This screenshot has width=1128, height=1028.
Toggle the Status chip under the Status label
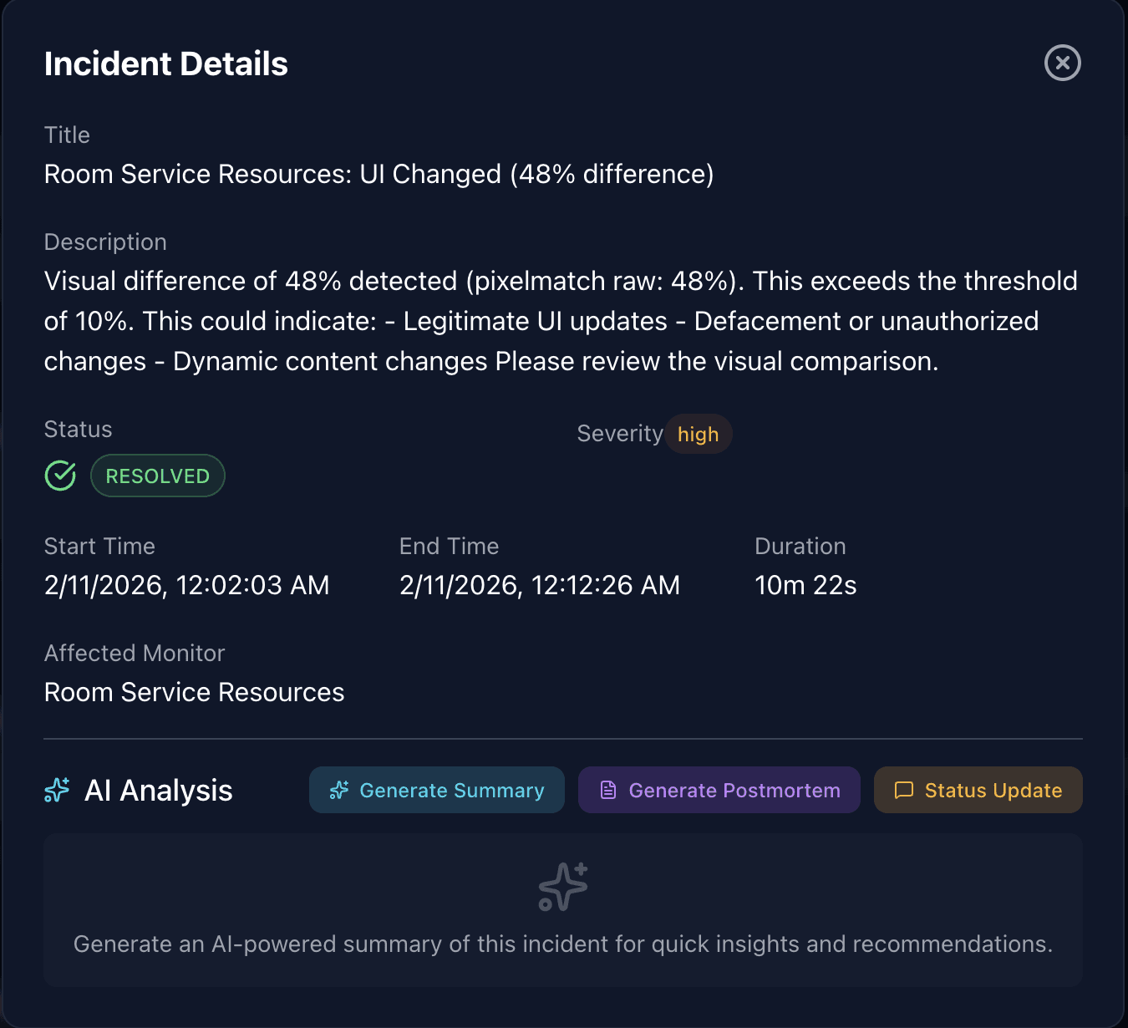tap(157, 476)
